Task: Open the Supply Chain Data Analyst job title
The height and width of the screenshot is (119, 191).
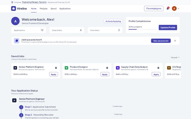Action: (x=134, y=67)
